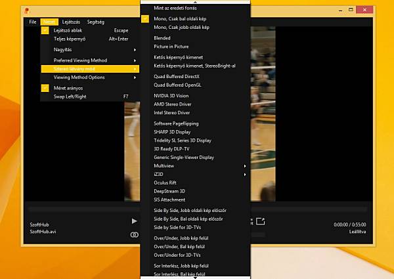Screen dimensions: 394x279
Task: Click the Play button
Action: pyautogui.click(x=134, y=221)
